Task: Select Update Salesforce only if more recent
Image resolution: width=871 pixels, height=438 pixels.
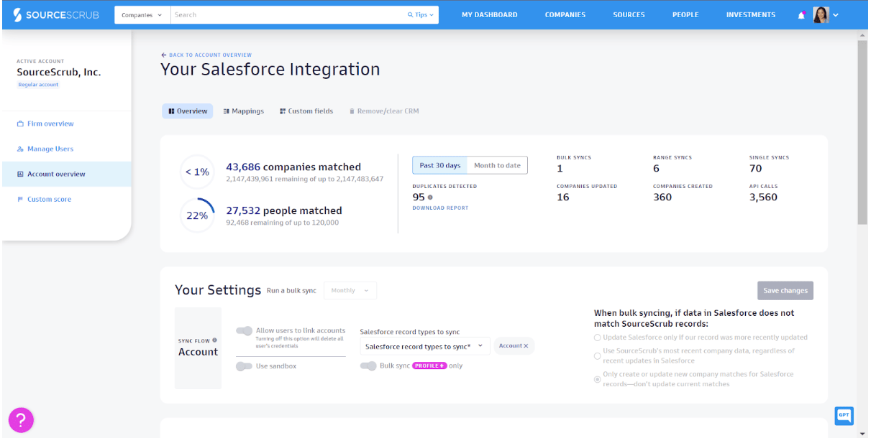Action: [x=597, y=337]
